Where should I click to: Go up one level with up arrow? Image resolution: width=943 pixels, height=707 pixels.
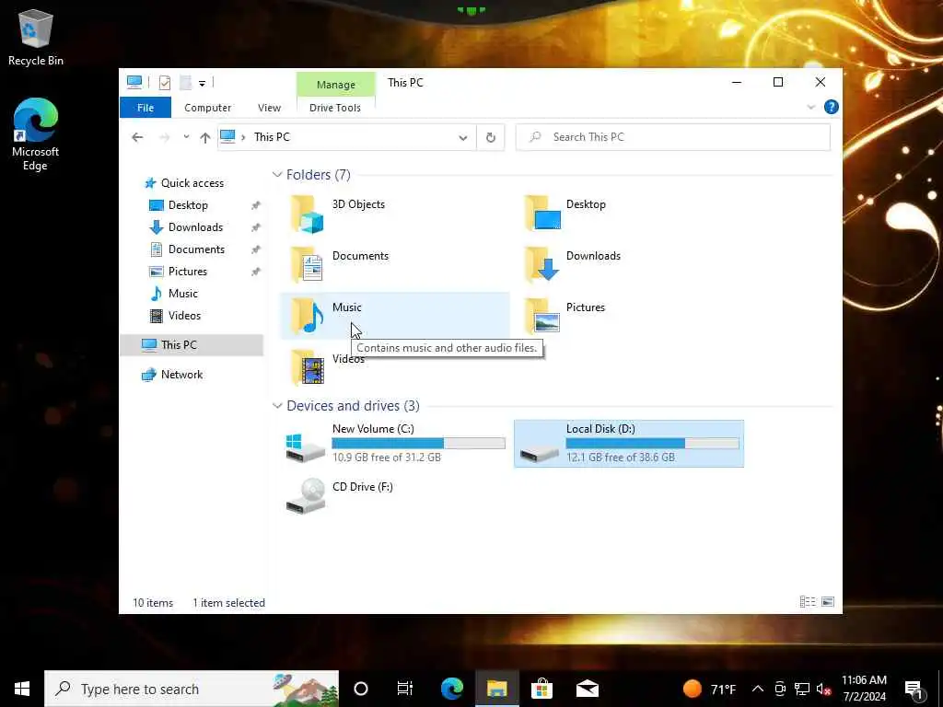205,138
